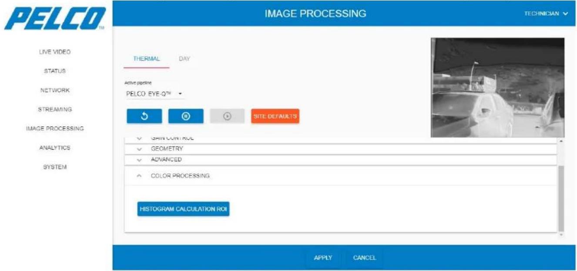Open the SYSTEM section

tap(54, 167)
